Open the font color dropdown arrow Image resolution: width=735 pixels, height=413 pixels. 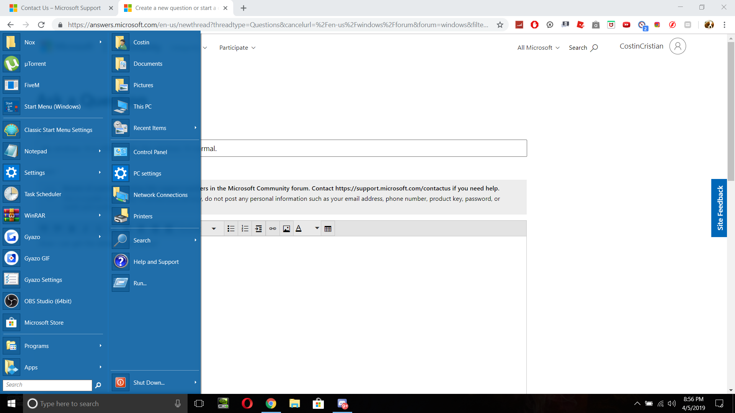coord(317,228)
